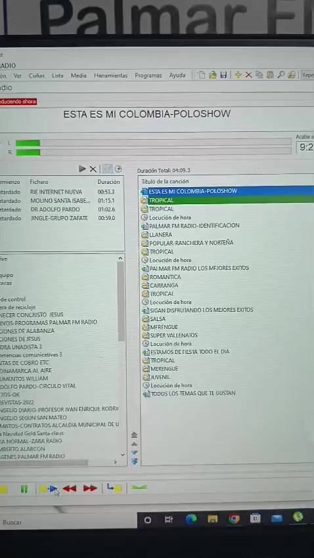This screenshot has height=558, width=314.
Task: Click the Copy icon in the toolbar
Action: (x=259, y=75)
